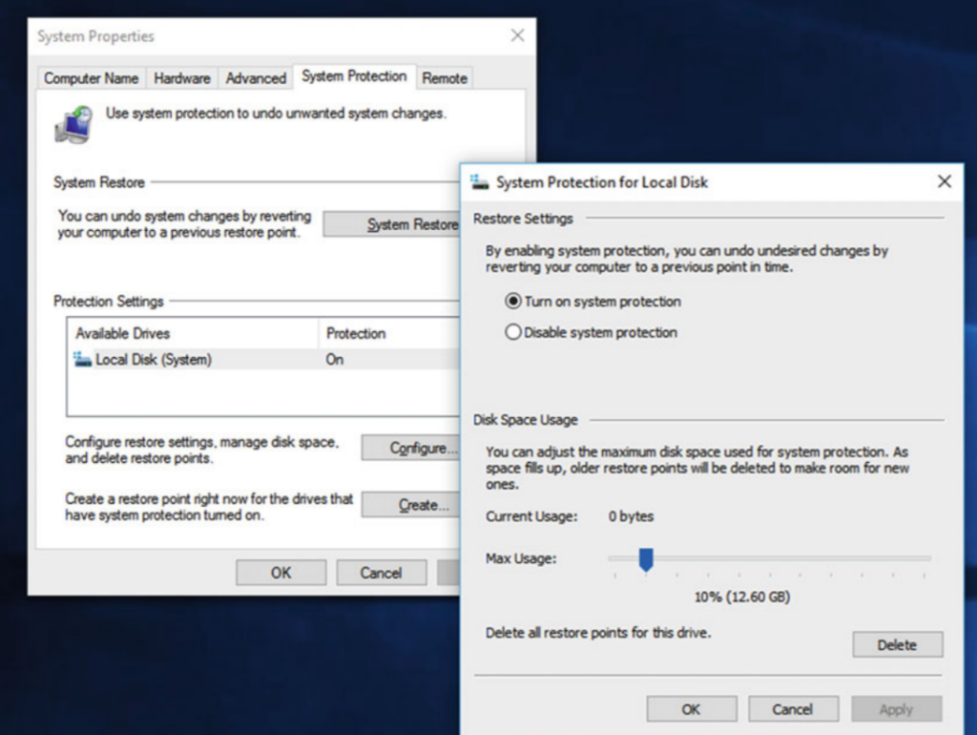The width and height of the screenshot is (977, 735).
Task: Go to the Advanced tab
Action: click(x=256, y=78)
